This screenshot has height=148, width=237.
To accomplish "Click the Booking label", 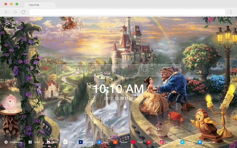I will click(x=89, y=142).
